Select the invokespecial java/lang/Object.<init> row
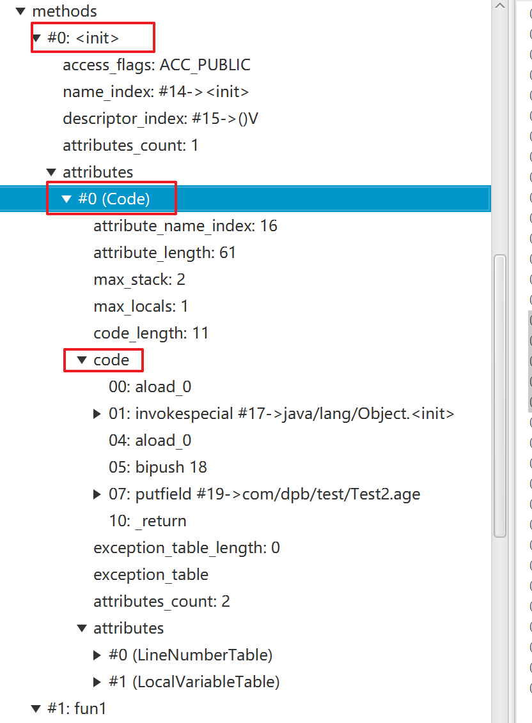This screenshot has height=723, width=532. click(282, 414)
